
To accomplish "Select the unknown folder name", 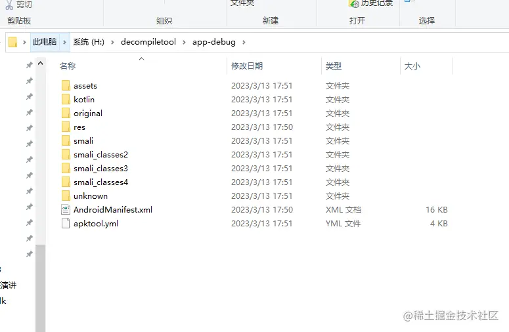I will point(91,196).
